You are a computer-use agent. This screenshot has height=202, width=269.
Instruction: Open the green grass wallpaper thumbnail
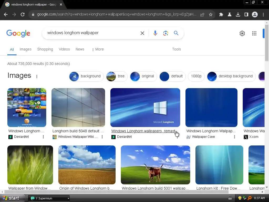pyautogui.click(x=30, y=165)
